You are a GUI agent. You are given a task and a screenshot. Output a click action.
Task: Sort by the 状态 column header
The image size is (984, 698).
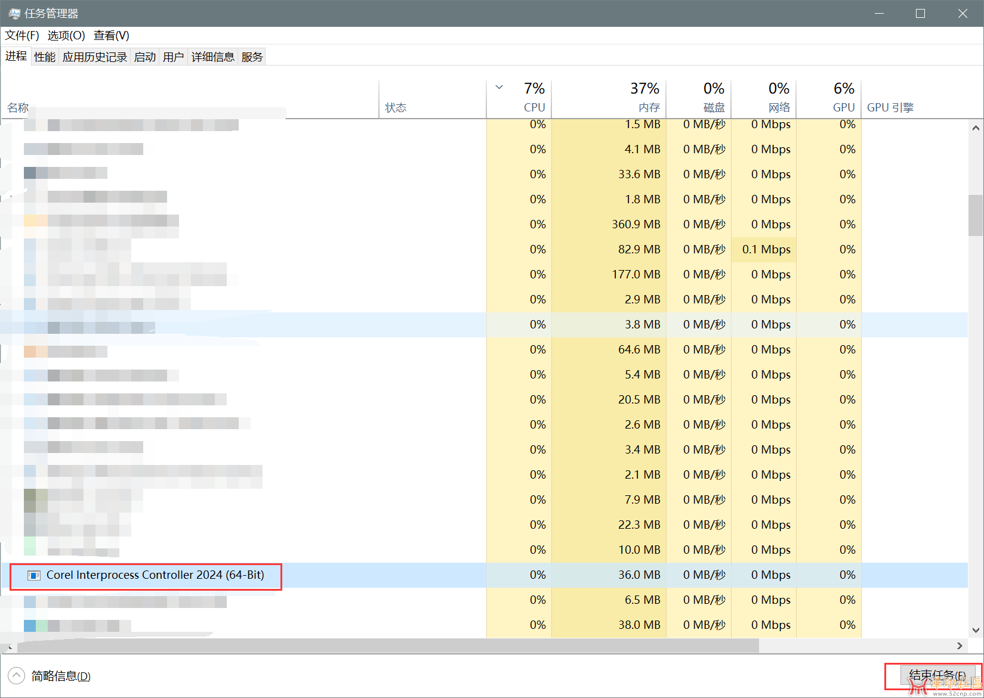coord(433,99)
